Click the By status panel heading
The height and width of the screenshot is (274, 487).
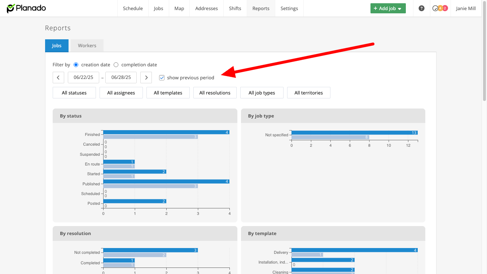tap(71, 116)
